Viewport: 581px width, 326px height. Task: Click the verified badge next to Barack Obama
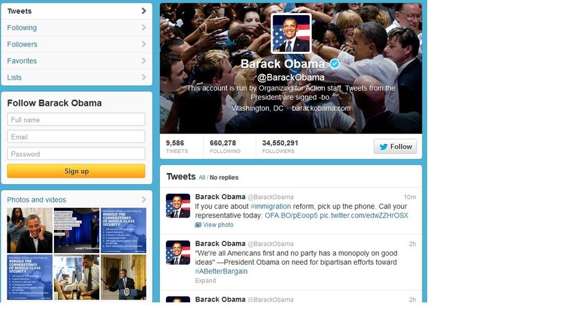[335, 64]
